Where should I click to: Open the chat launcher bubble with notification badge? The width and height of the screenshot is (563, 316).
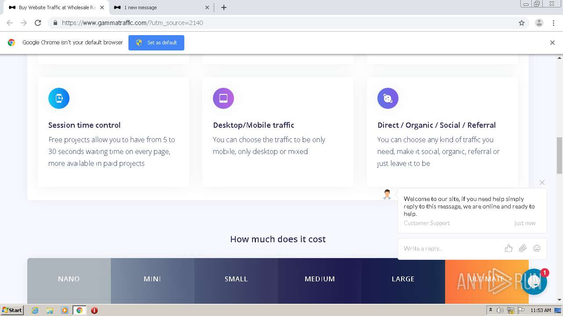[x=534, y=282]
